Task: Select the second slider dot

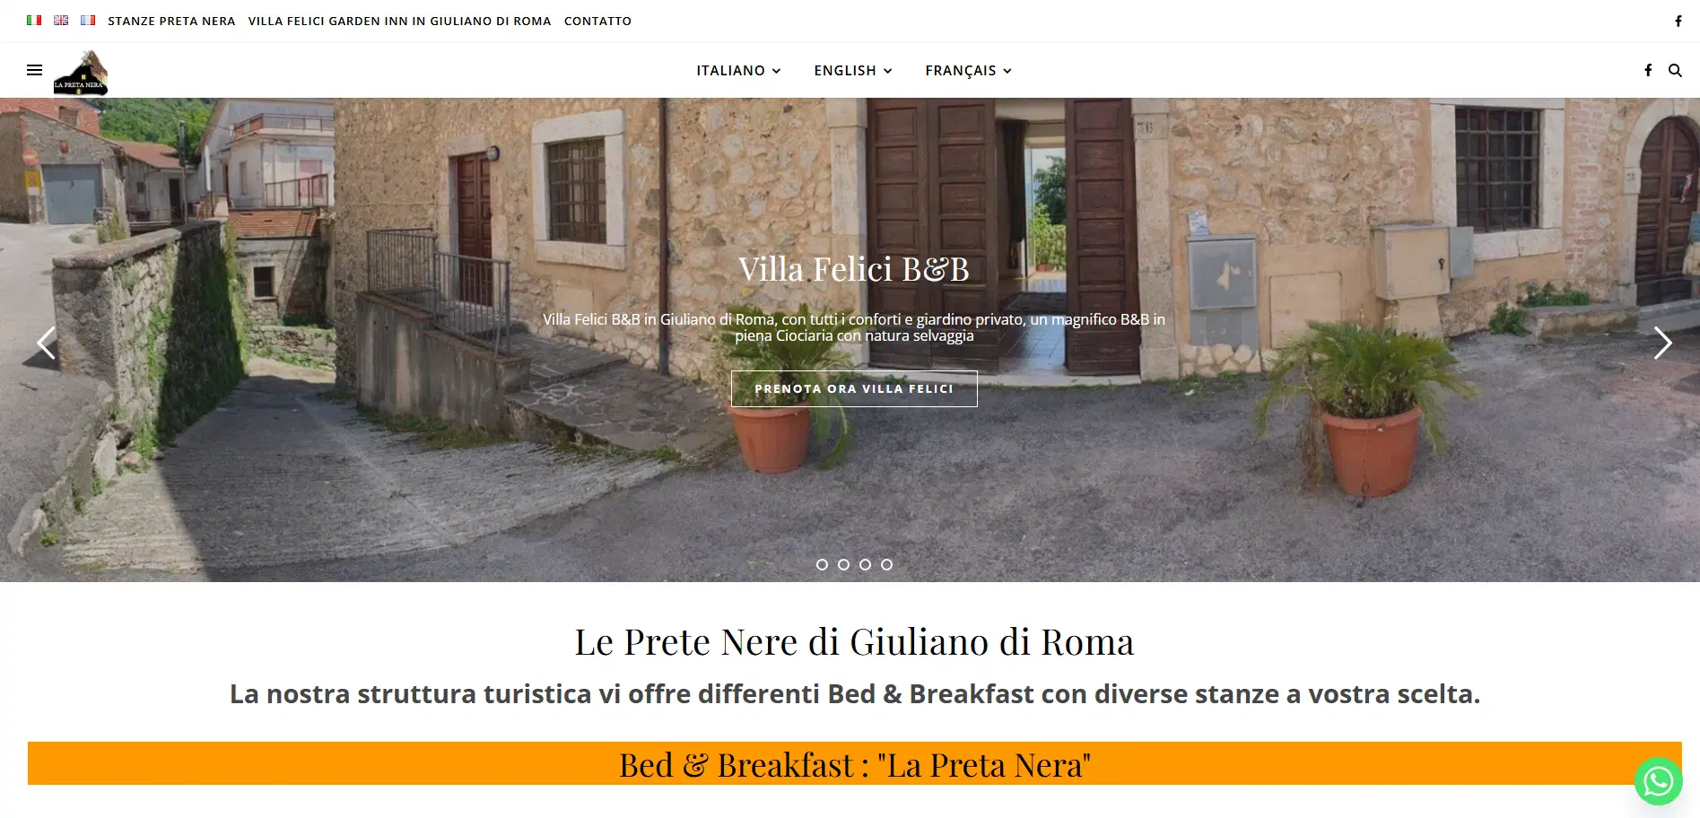Action: pyautogui.click(x=843, y=564)
